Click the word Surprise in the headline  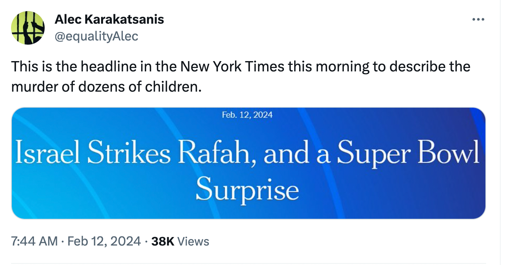pyautogui.click(x=247, y=189)
